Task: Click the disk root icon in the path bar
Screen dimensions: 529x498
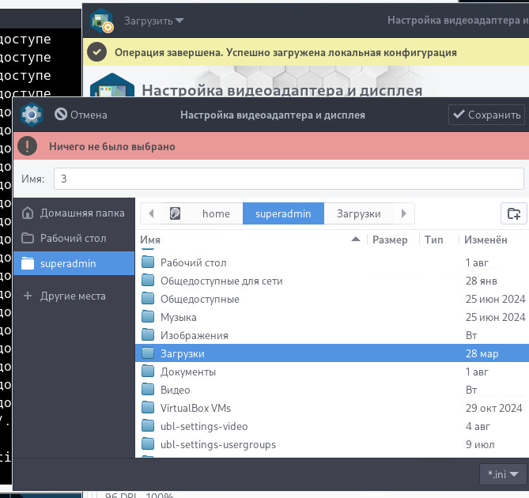Action: pos(175,213)
